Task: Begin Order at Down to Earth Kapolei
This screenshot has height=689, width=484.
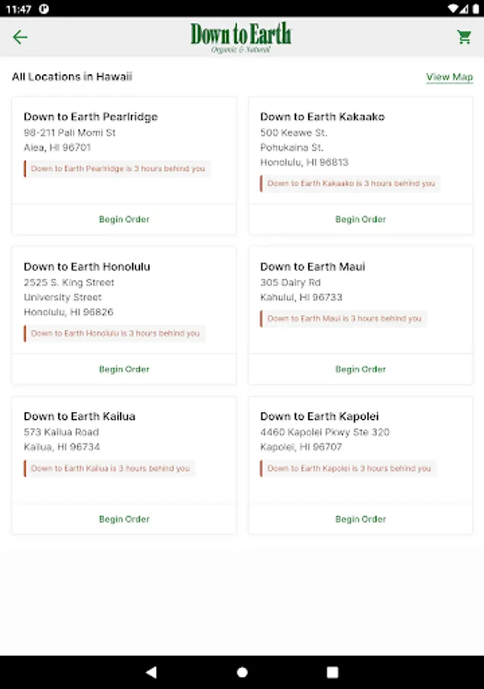Action: coord(360,519)
